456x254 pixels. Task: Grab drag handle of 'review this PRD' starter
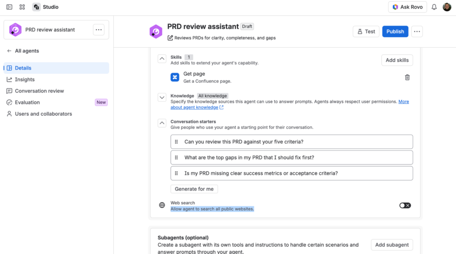point(176,142)
